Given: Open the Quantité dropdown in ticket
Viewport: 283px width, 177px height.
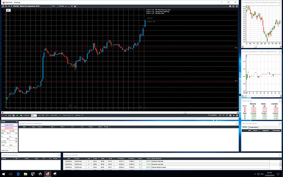Looking at the screenshot, I should [x=16, y=133].
